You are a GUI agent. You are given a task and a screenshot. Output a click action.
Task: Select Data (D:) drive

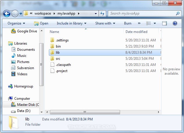21,111
